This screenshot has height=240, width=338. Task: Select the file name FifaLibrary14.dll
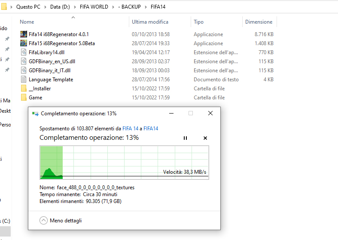tap(46, 52)
